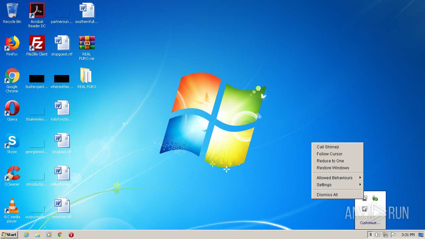This screenshot has height=239, width=425.
Task: Select the Opera desktop shortcut
Action: 12,111
